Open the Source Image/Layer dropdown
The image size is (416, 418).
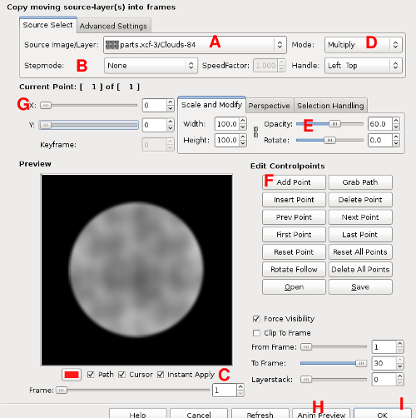[x=195, y=45]
